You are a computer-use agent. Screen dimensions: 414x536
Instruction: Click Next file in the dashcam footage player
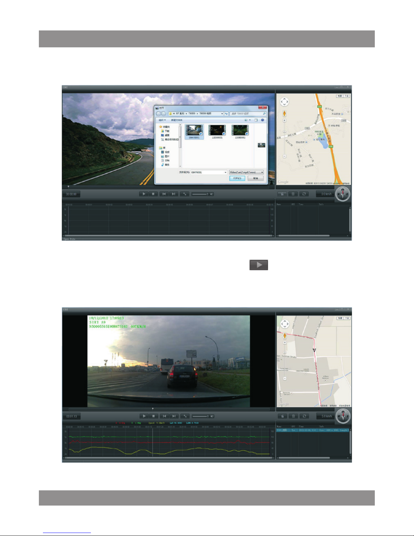point(174,416)
